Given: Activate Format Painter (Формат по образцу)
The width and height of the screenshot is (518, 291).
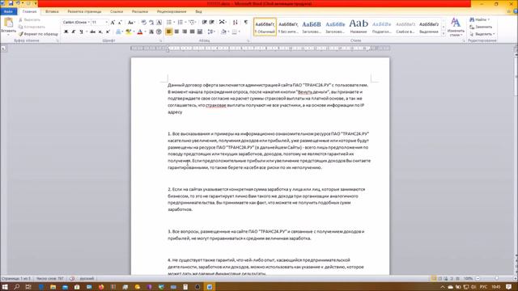Looking at the screenshot, I should pyautogui.click(x=38, y=34).
